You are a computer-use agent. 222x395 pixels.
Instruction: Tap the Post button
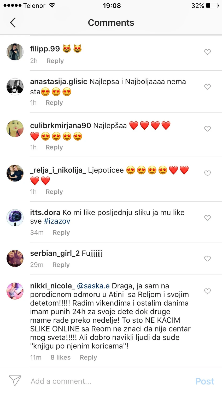tap(205, 381)
